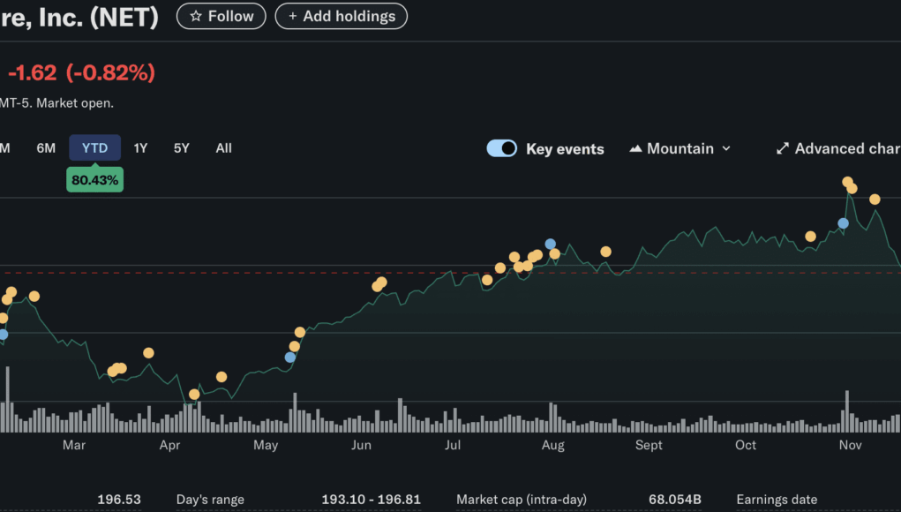Click the star icon beside Follow
The width and height of the screenshot is (901, 512).
point(196,17)
